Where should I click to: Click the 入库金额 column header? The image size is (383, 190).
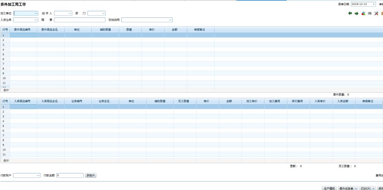click(344, 101)
